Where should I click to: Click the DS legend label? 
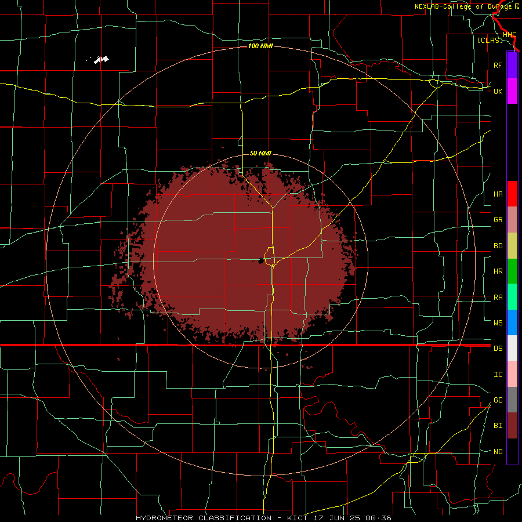(498, 349)
